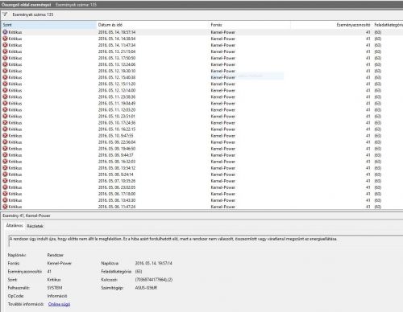Click the critical icon on the 05. 08. 16:32:03 row
This screenshot has height=312, width=403.
[x=5, y=162]
